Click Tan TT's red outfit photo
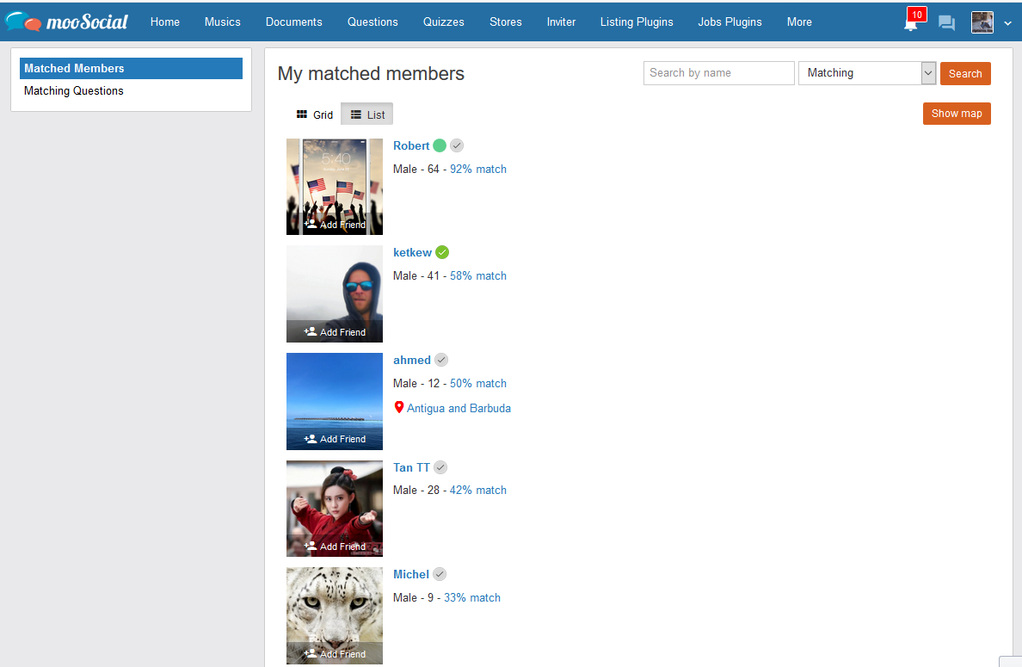Screen dimensions: 1022x667 tap(335, 508)
